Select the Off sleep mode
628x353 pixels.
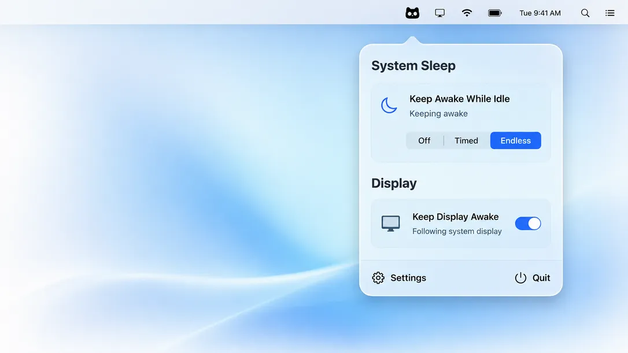424,140
